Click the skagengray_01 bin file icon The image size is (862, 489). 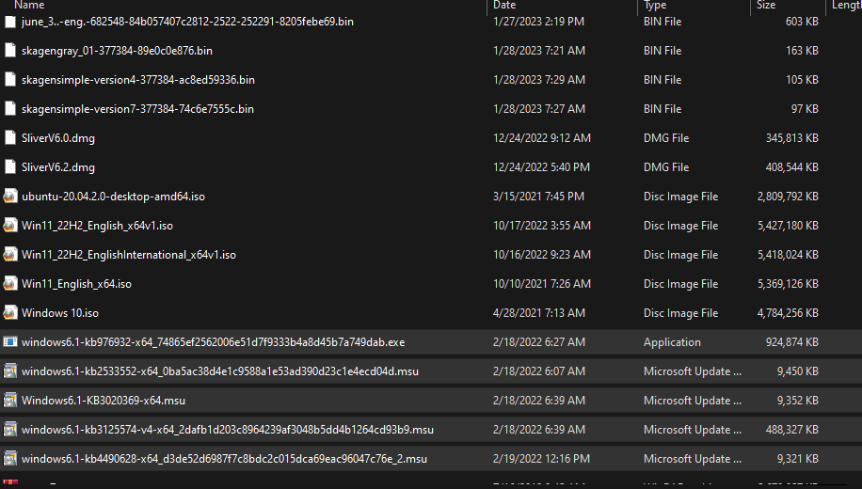click(10, 51)
